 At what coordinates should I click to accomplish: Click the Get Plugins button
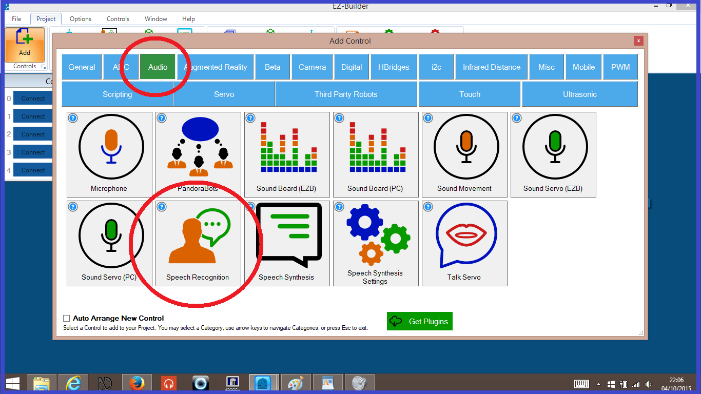click(x=420, y=321)
